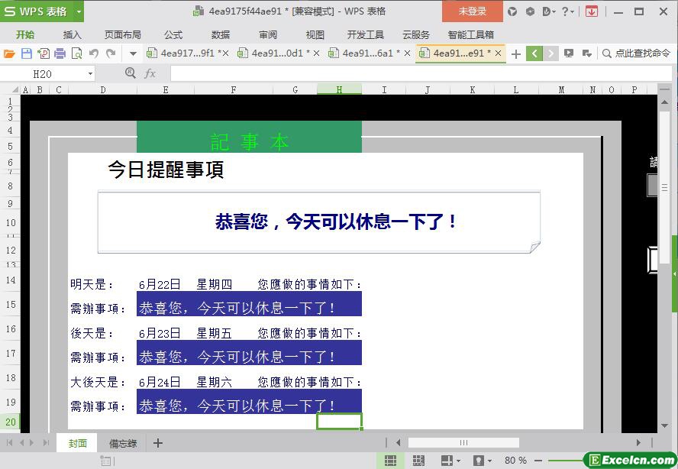Image resolution: width=678 pixels, height=469 pixels.
Task: Click the 未登录 login button
Action: coord(472,11)
